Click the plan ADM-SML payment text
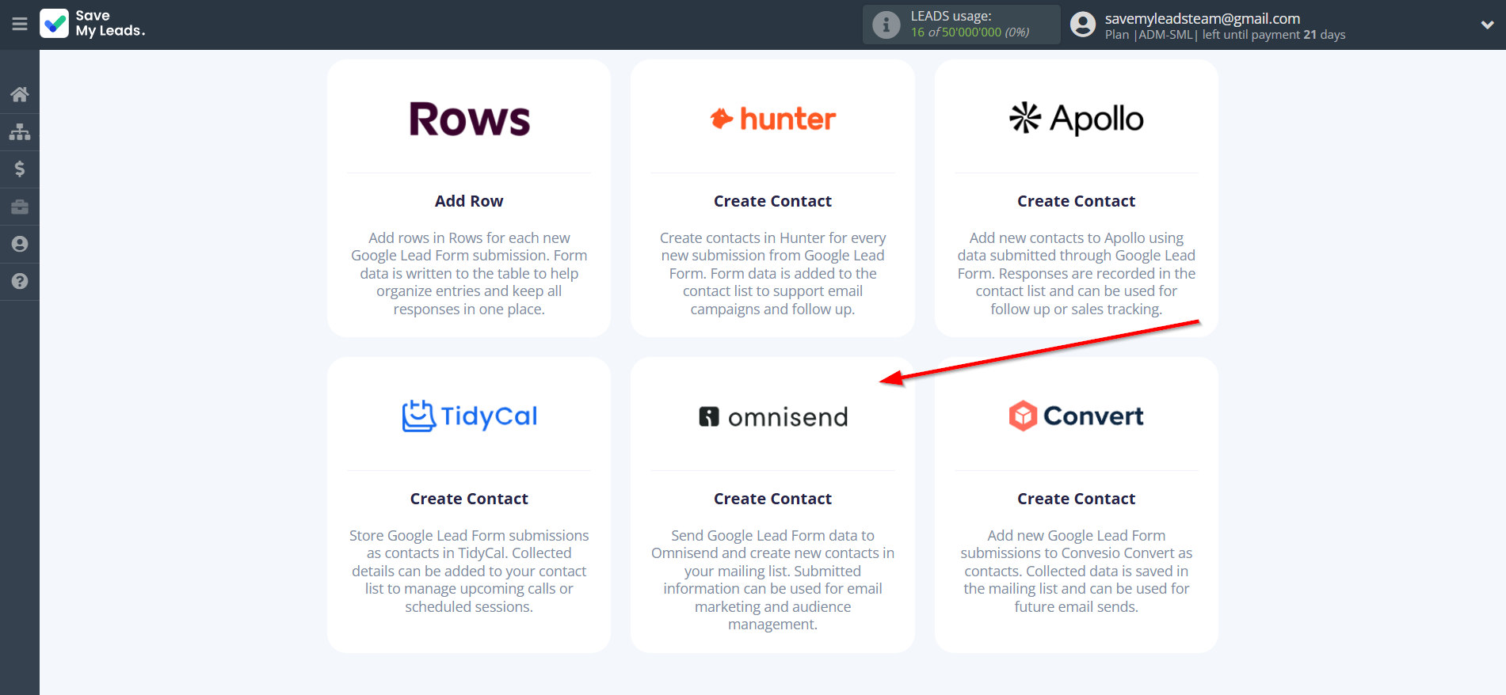The height and width of the screenshot is (695, 1506). pyautogui.click(x=1225, y=35)
